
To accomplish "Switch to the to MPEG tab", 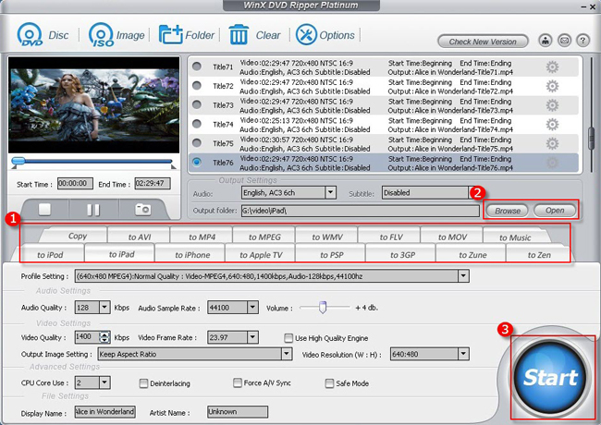I will tap(264, 237).
